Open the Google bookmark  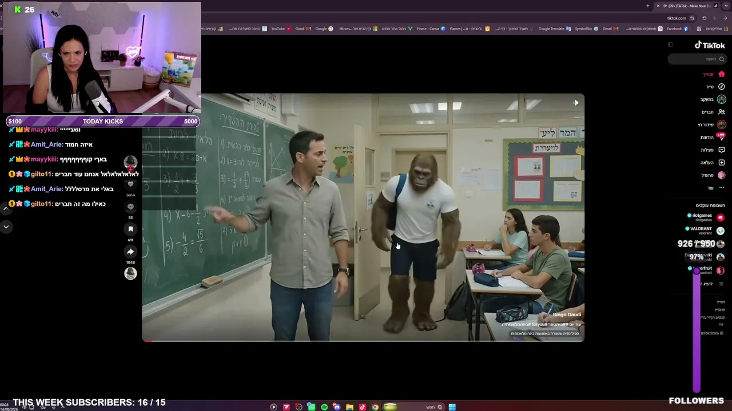coord(324,29)
